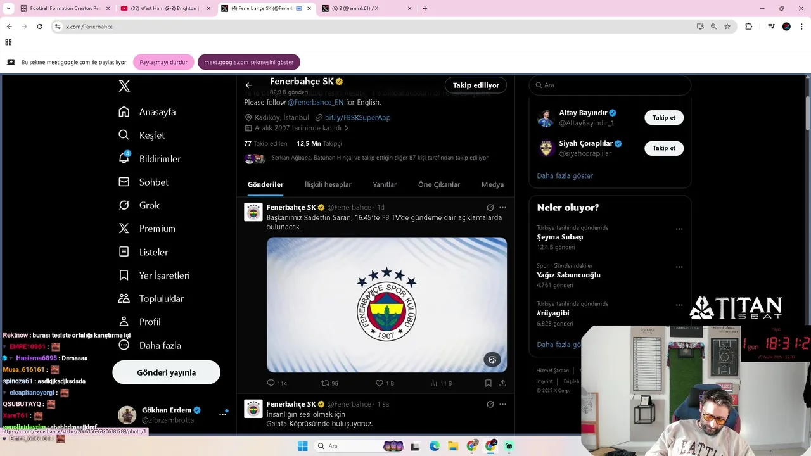Switch to West Ham (2-2) Brighton tab
The height and width of the screenshot is (456, 811).
pyautogui.click(x=165, y=8)
